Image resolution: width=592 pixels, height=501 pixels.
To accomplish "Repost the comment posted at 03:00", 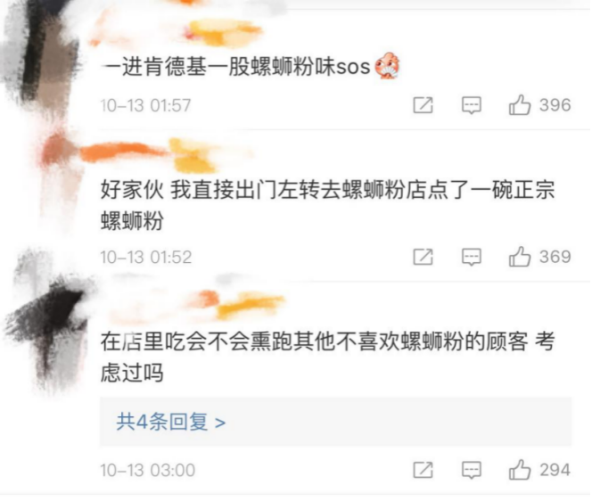I will 423,470.
